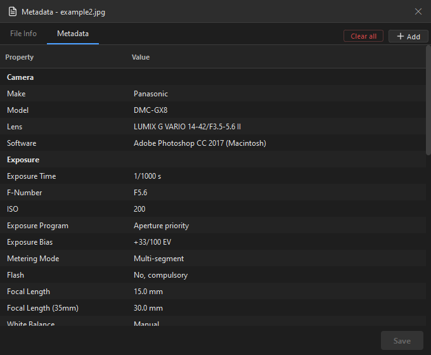Click the plus icon in Add button

(401, 36)
